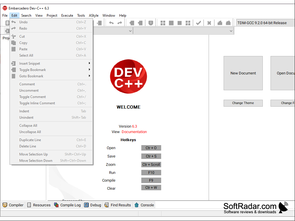This screenshot has width=295, height=221.
Task: Click the checkmark Debug icon in the toolbar
Action: (199, 23)
